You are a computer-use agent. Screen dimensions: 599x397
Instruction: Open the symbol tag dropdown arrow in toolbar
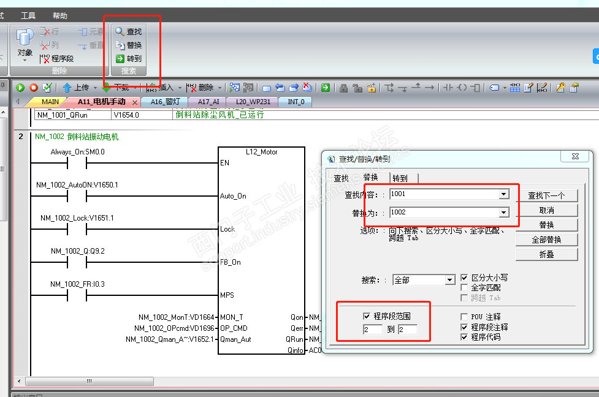(505, 88)
